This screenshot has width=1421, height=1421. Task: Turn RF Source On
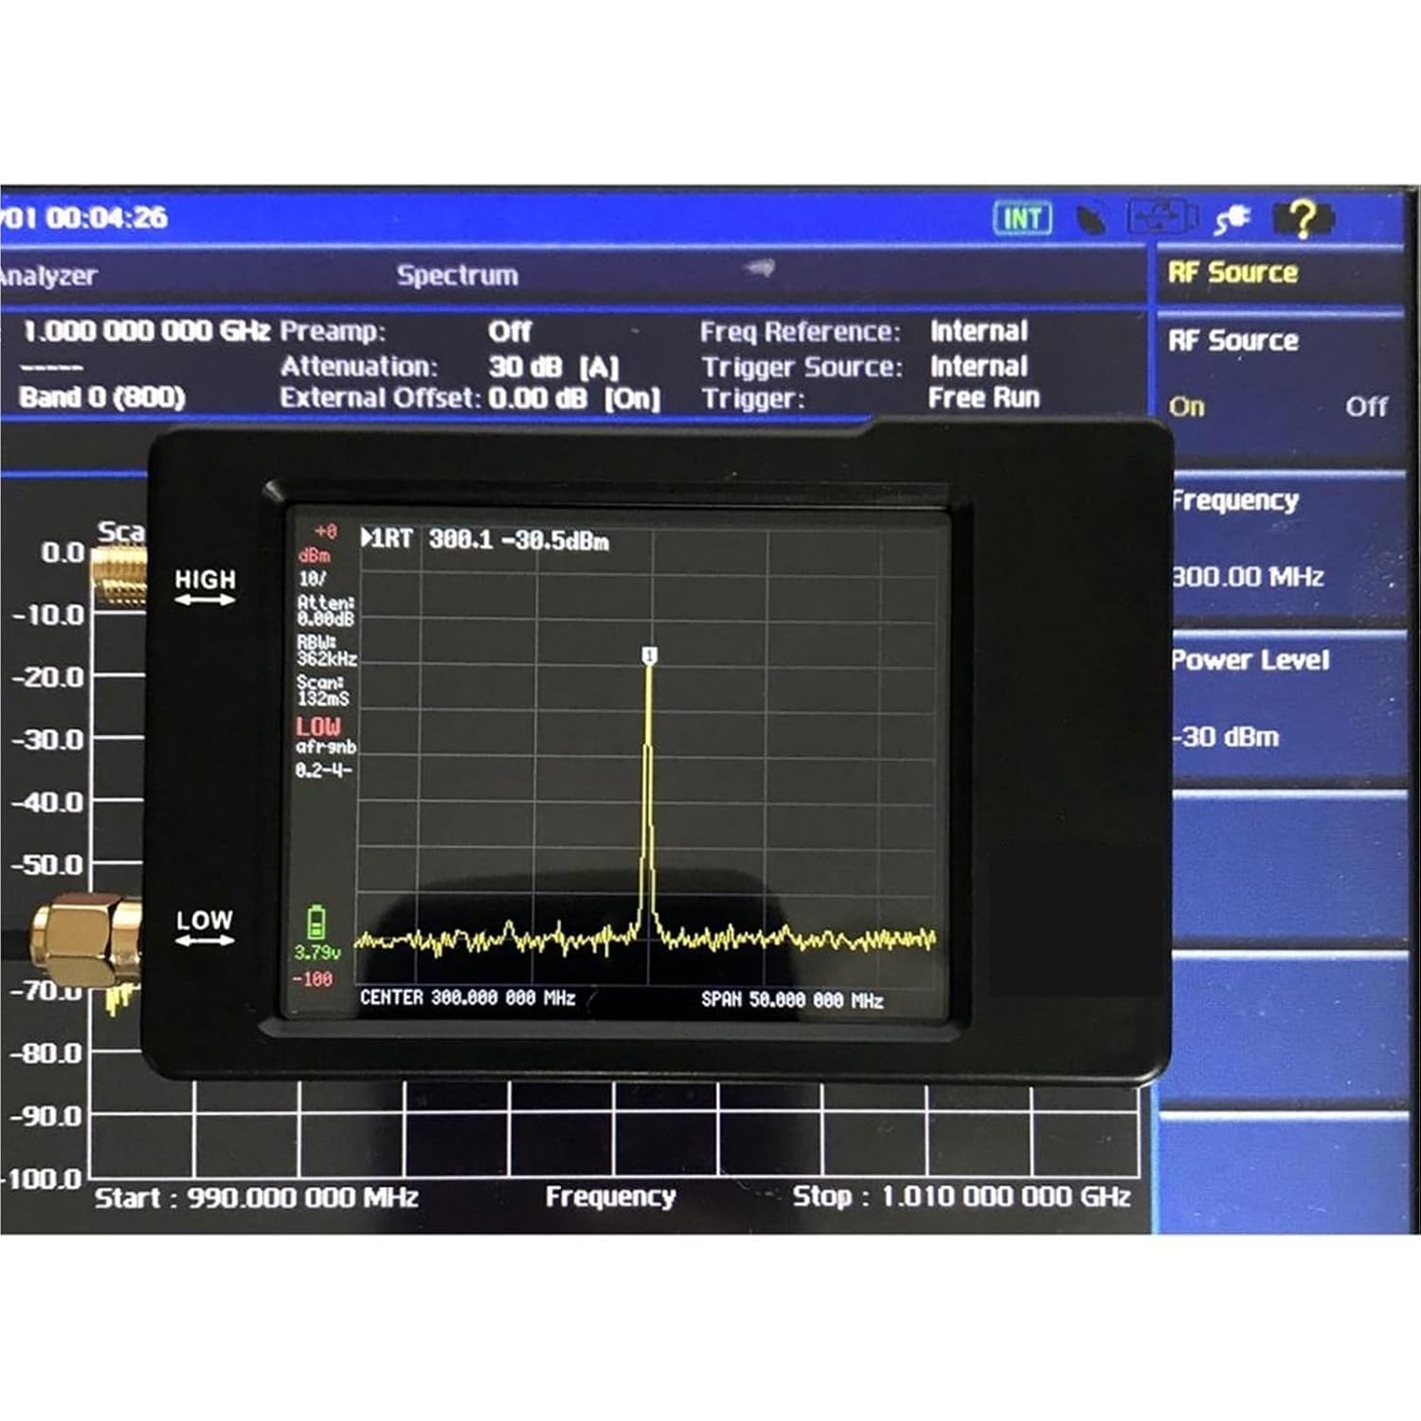1186,406
